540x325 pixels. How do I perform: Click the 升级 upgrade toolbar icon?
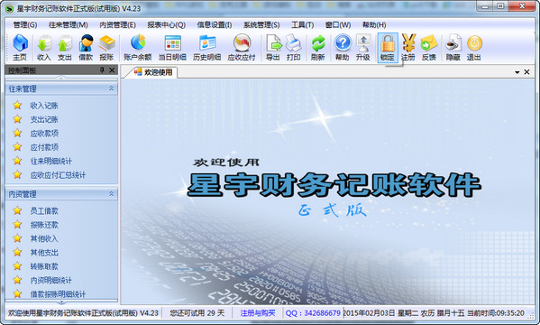(x=363, y=48)
